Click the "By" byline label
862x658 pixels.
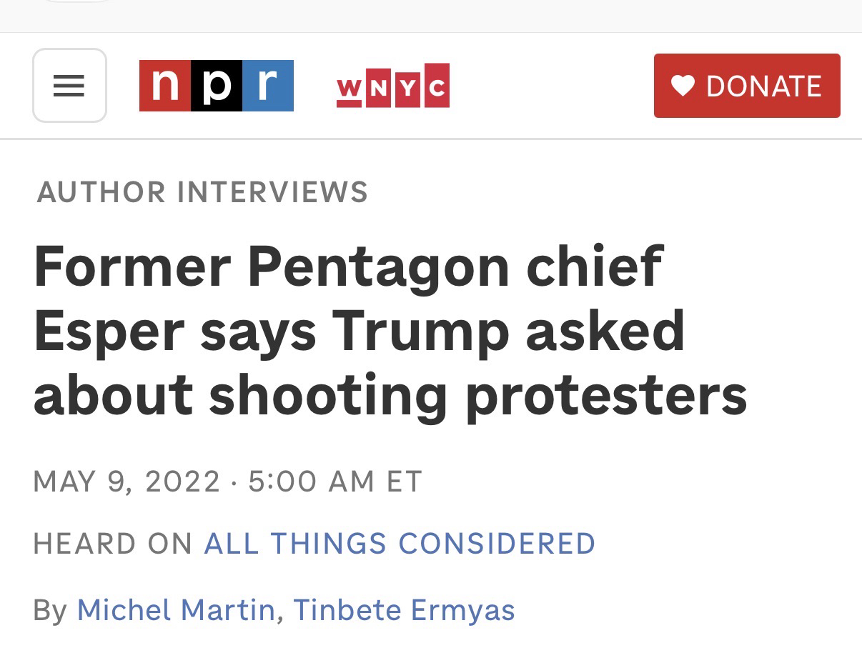coord(50,610)
